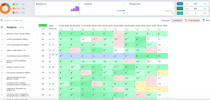Click the dash icon beside 'замена акб айфон 13'

click(2, 51)
